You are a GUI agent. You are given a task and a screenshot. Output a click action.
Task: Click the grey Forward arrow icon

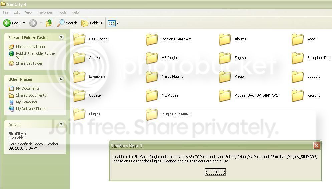pyautogui.click(x=33, y=23)
